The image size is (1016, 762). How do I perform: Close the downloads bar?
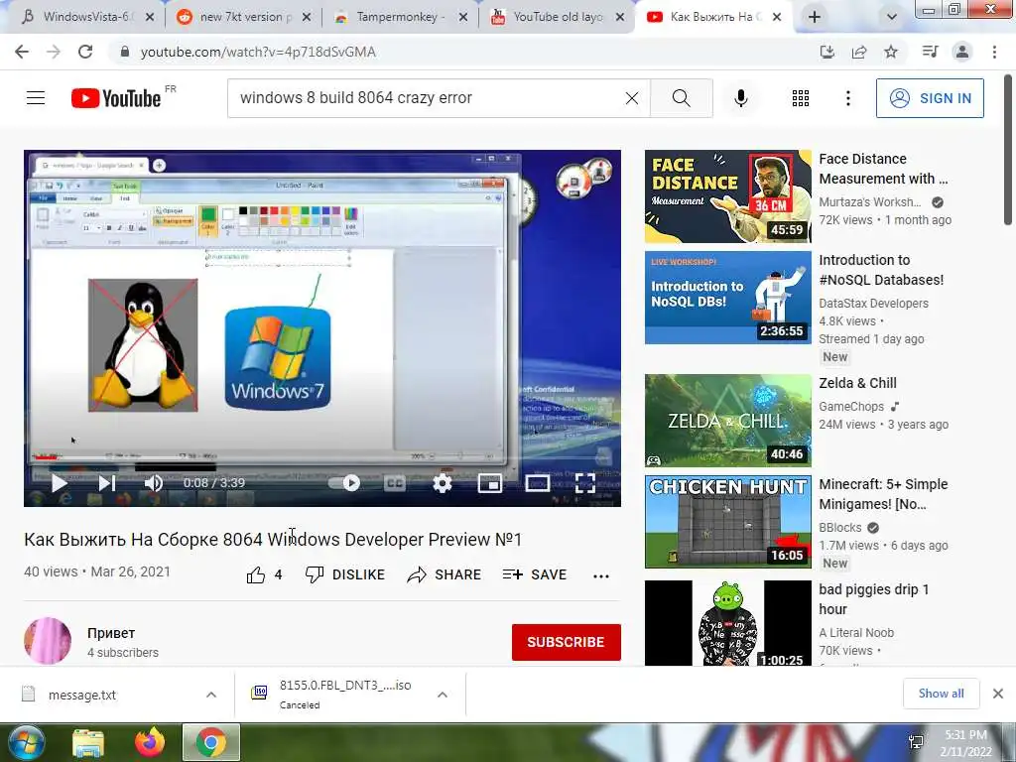(x=998, y=694)
